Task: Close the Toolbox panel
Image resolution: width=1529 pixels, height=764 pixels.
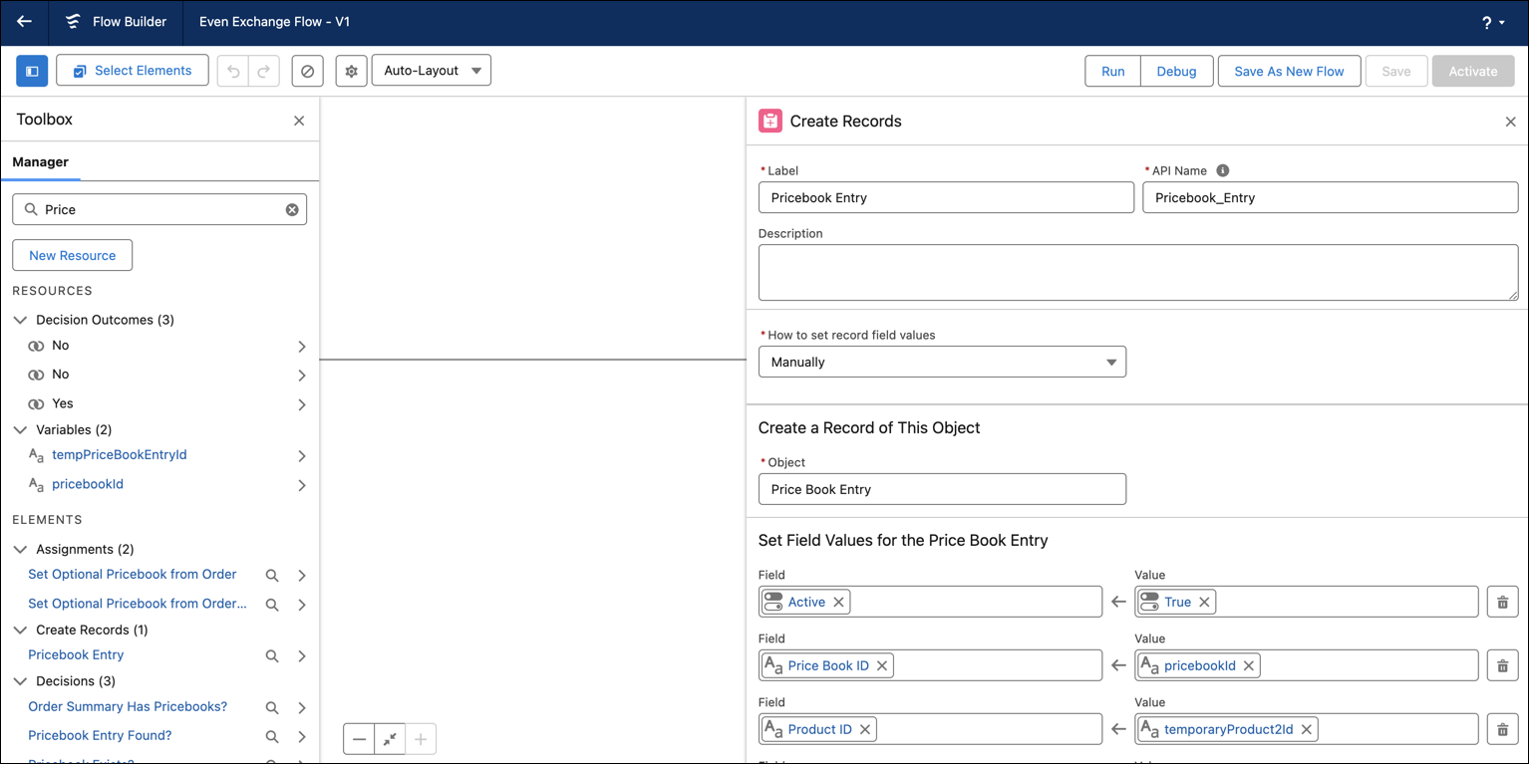Action: point(299,121)
